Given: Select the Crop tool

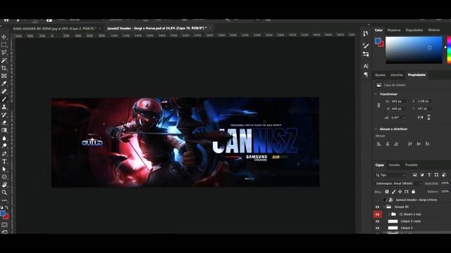Looking at the screenshot, I should [x=4, y=68].
